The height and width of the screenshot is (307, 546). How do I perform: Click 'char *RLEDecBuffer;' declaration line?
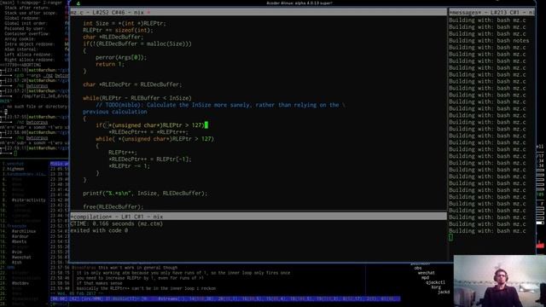tap(113, 37)
